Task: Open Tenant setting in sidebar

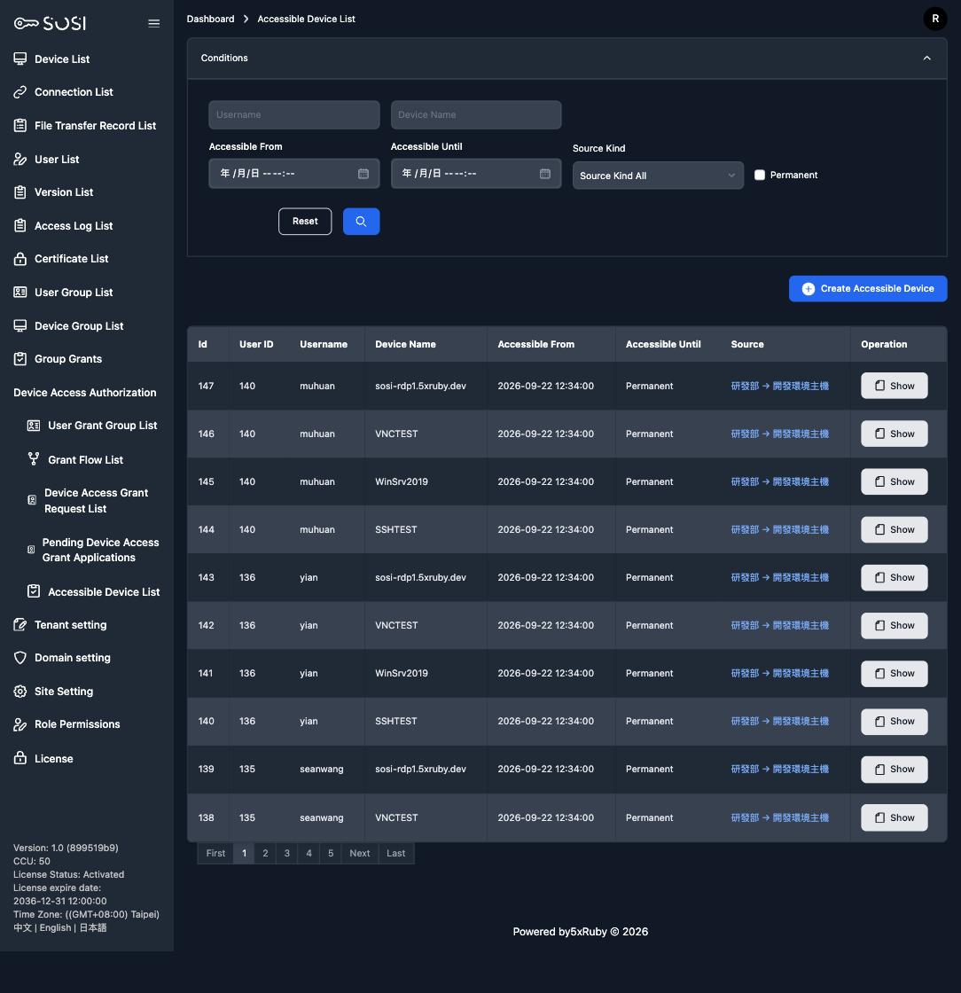Action: click(x=70, y=624)
